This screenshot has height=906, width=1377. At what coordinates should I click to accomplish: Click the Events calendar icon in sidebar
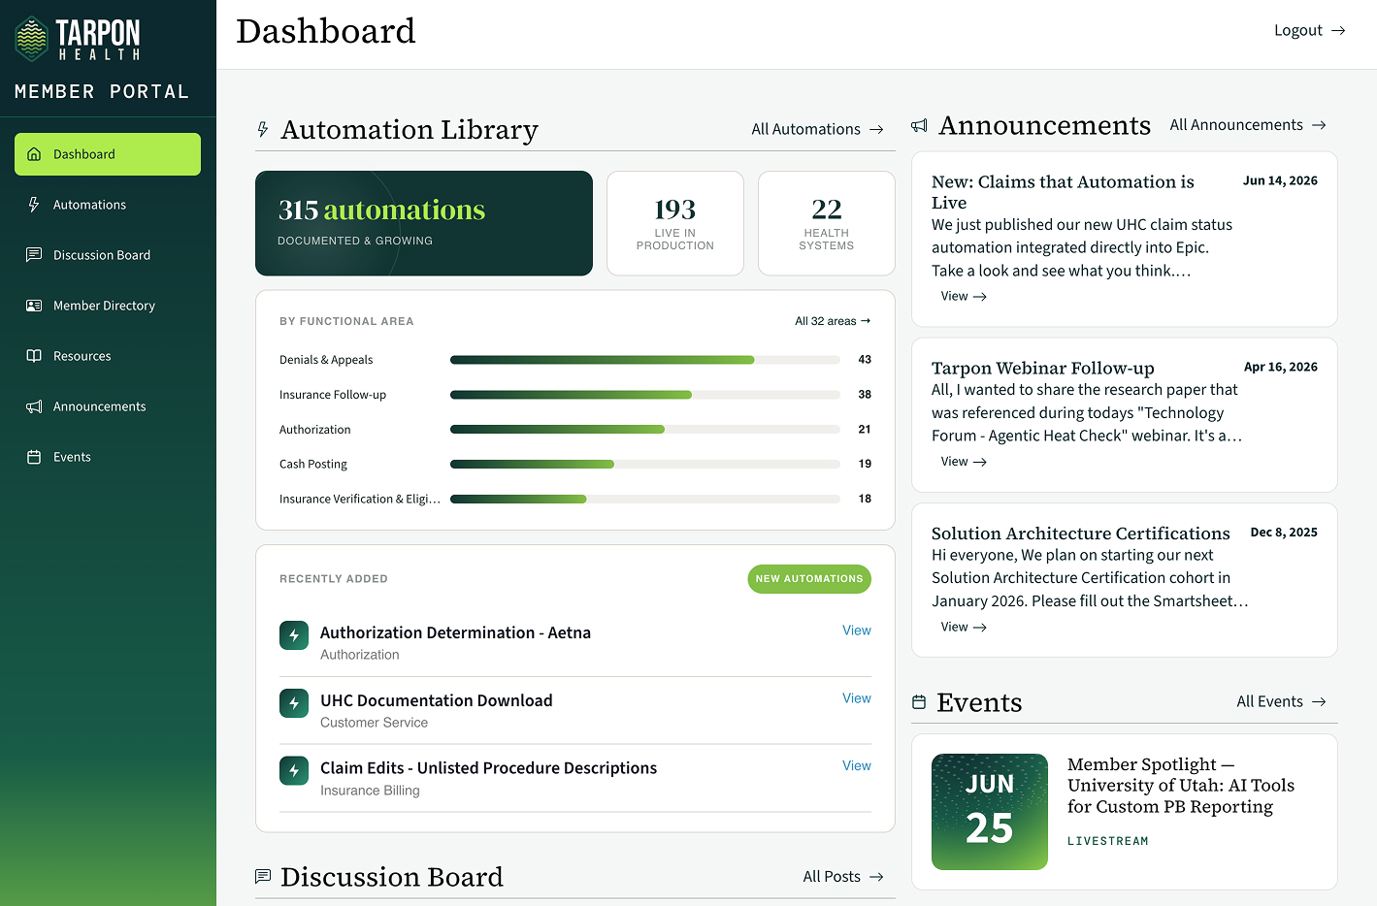[34, 457]
